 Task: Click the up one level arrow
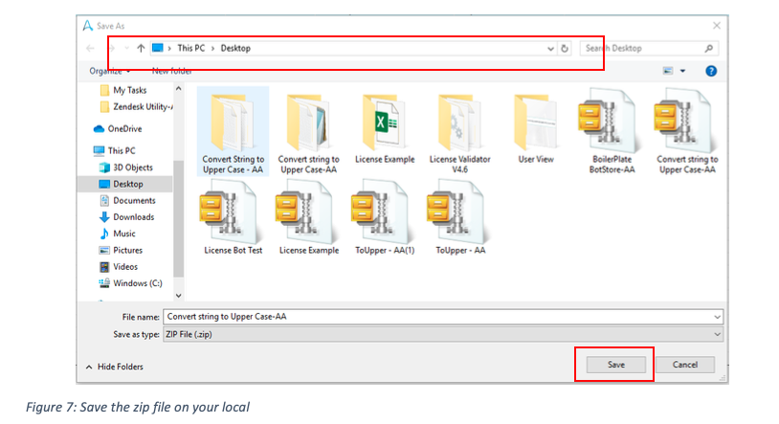141,48
